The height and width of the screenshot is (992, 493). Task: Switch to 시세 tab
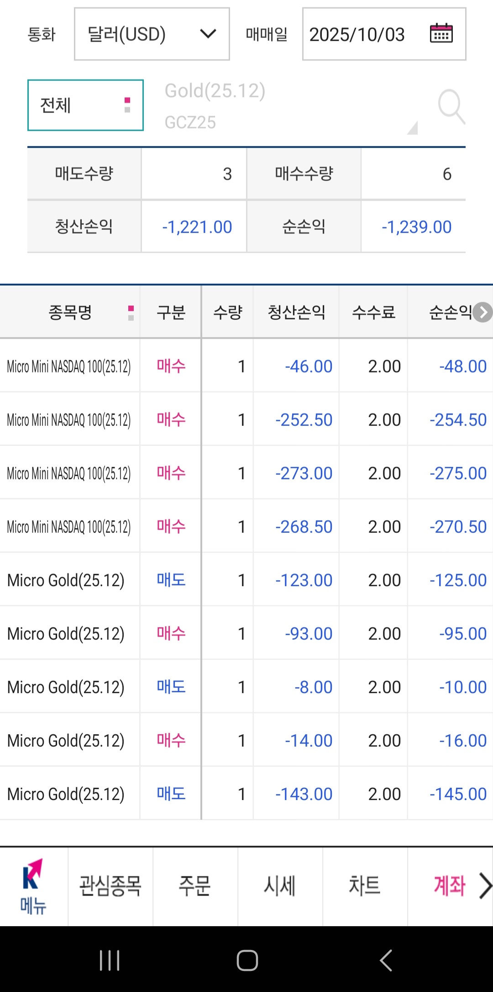280,886
